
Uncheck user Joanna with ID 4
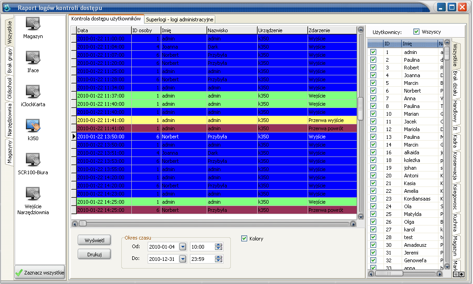coord(373,75)
